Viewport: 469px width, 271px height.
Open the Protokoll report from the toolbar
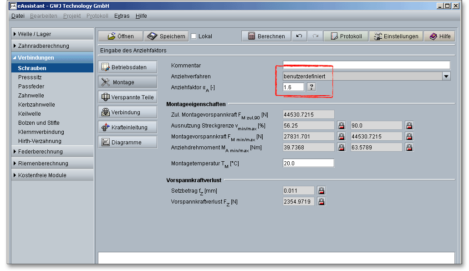coord(346,36)
